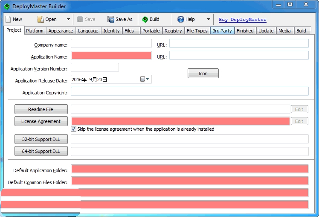Focus the Application Version Number field
The width and height of the screenshot is (319, 217).
[95, 67]
